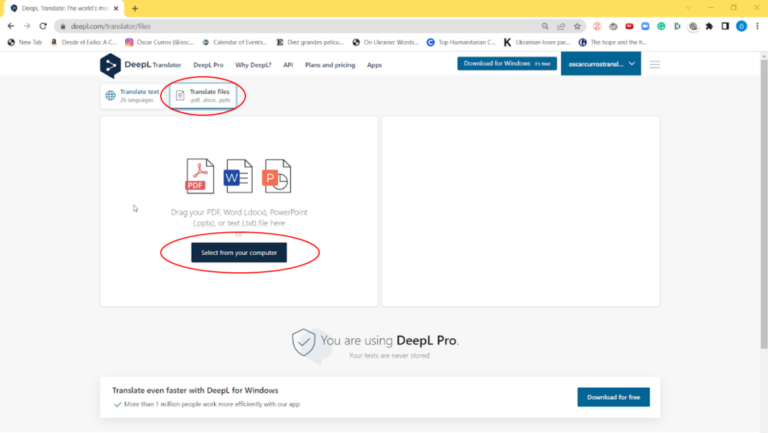
Task: Reload the page with the refresh icon
Action: 43,26
